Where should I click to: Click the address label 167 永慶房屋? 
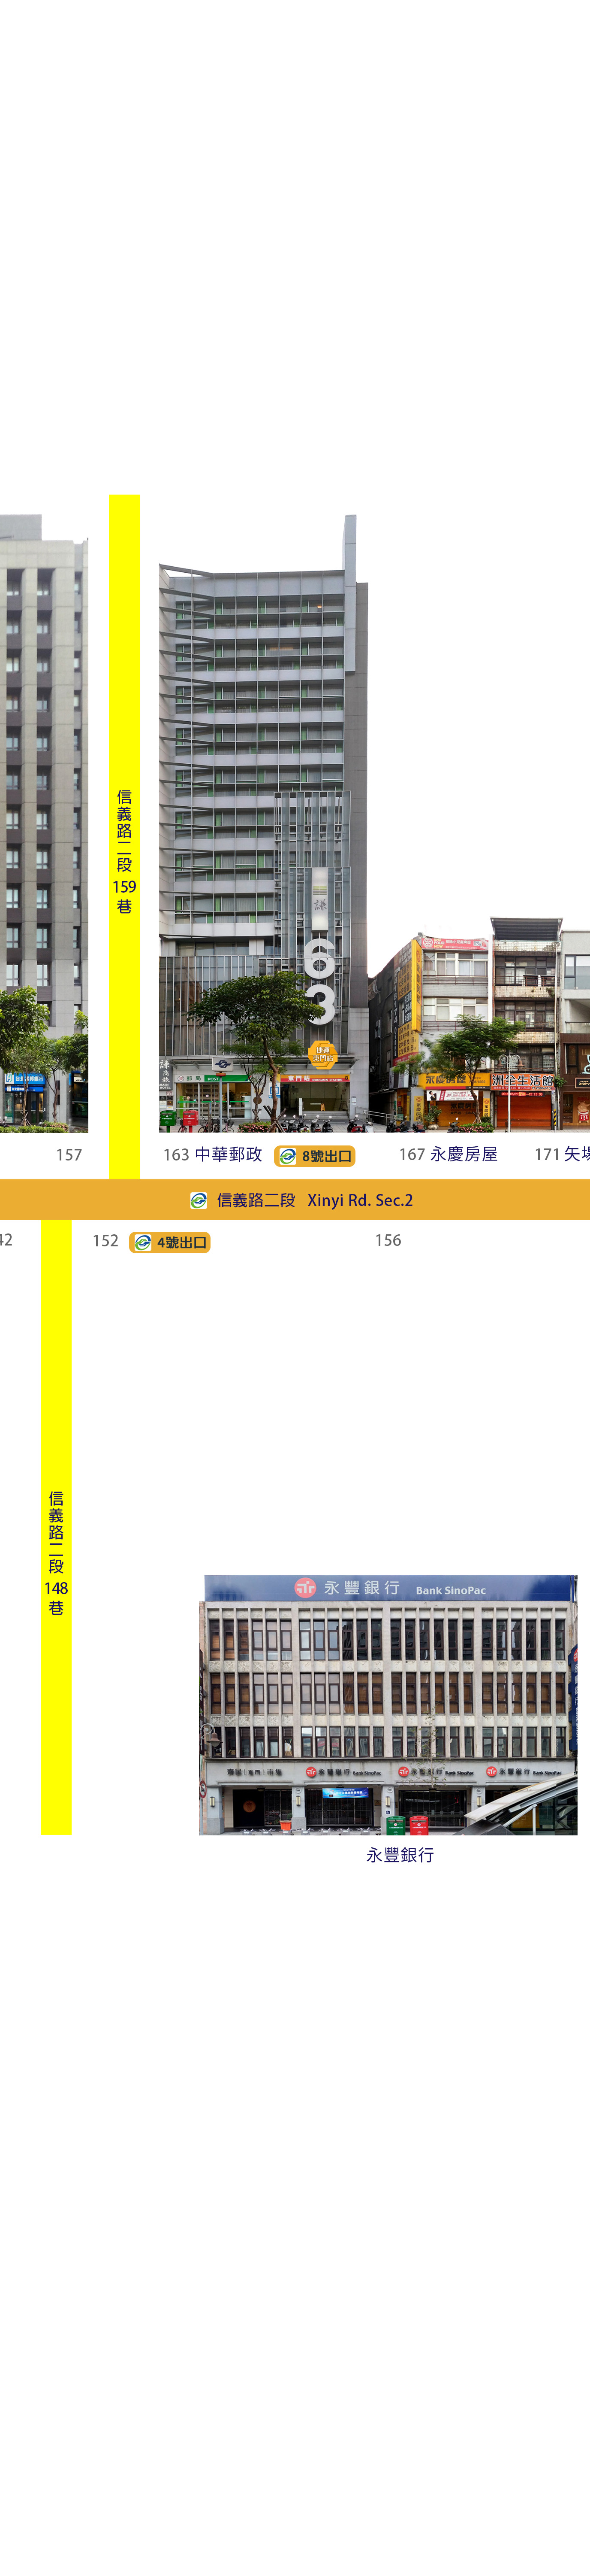(448, 1155)
